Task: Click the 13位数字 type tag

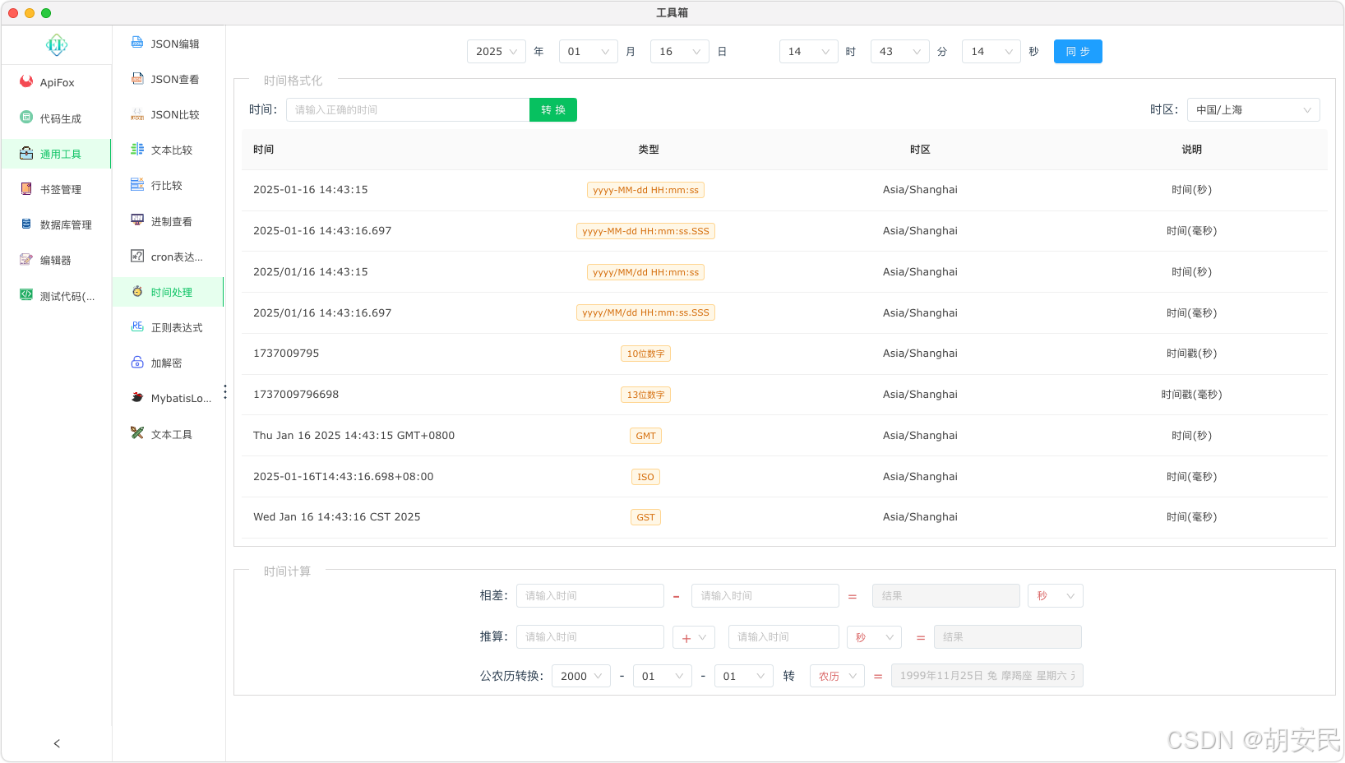Action: 645,395
